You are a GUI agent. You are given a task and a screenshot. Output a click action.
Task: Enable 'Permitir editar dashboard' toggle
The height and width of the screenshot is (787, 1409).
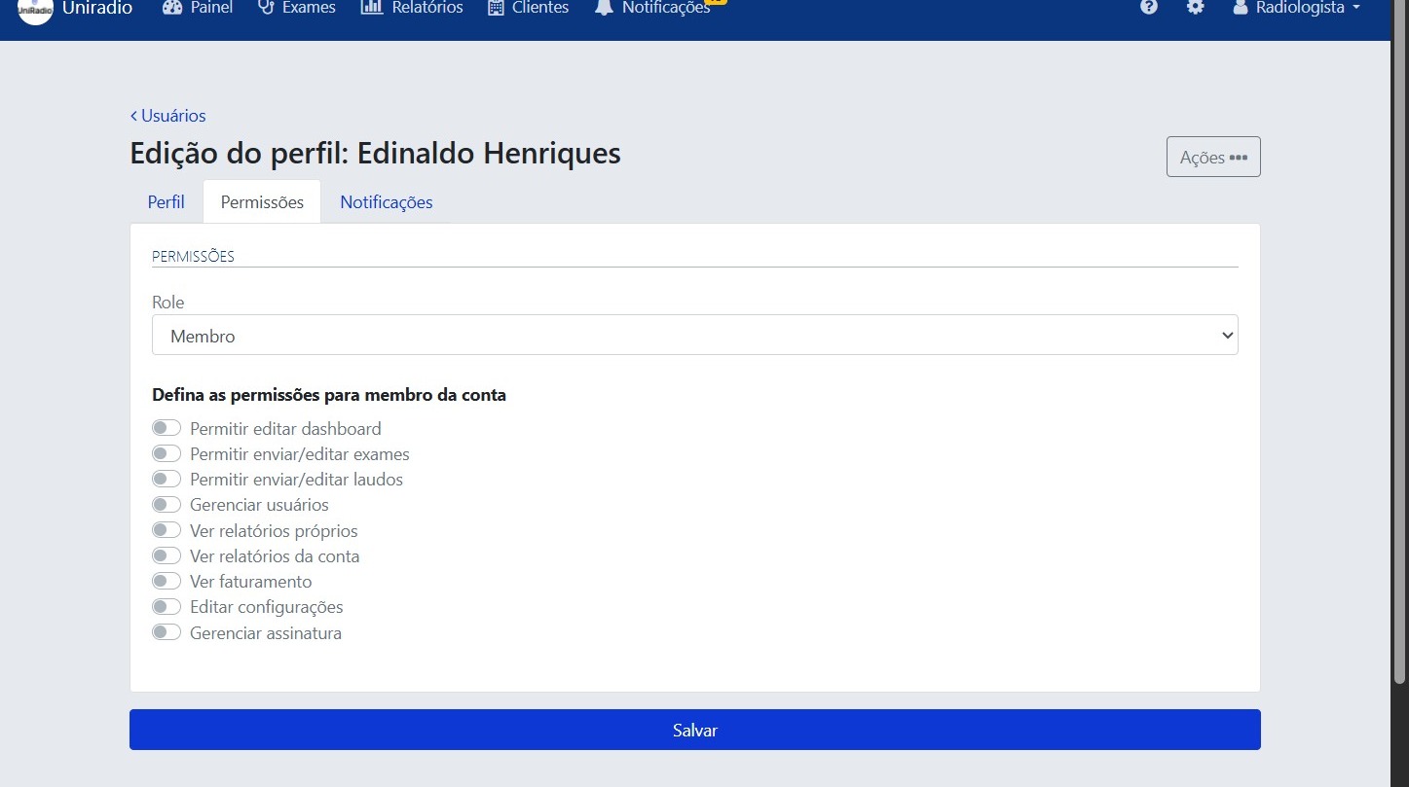pos(167,427)
